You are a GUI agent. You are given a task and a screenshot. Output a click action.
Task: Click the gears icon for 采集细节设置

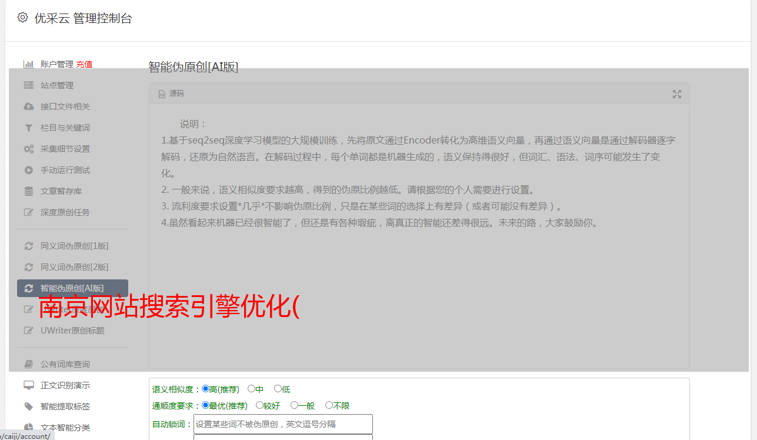28,149
